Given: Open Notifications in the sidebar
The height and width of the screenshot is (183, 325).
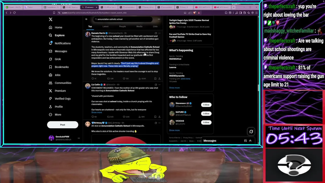Looking at the screenshot, I should (x=60, y=43).
